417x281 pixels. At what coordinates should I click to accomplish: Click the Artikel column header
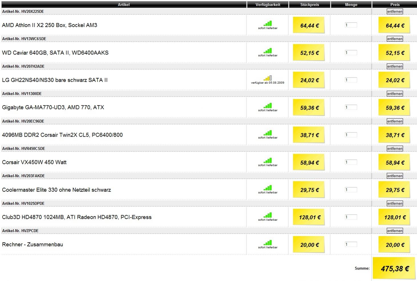(124, 5)
